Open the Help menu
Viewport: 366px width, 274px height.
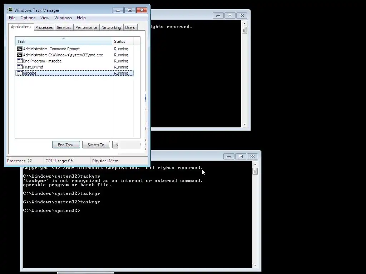pos(81,18)
